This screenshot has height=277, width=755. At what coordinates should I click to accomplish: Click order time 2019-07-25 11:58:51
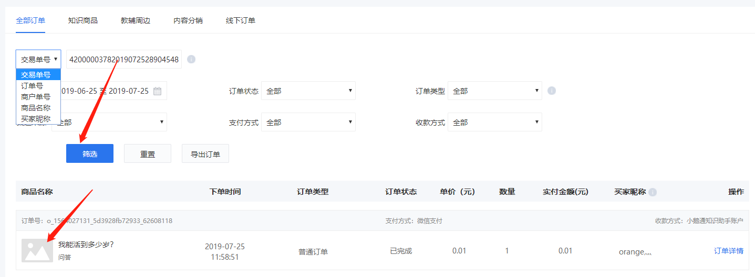click(x=225, y=251)
